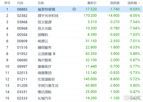Select stock name 明源云
Image resolution: width=143 pixels, height=102 pixels.
coord(43,41)
